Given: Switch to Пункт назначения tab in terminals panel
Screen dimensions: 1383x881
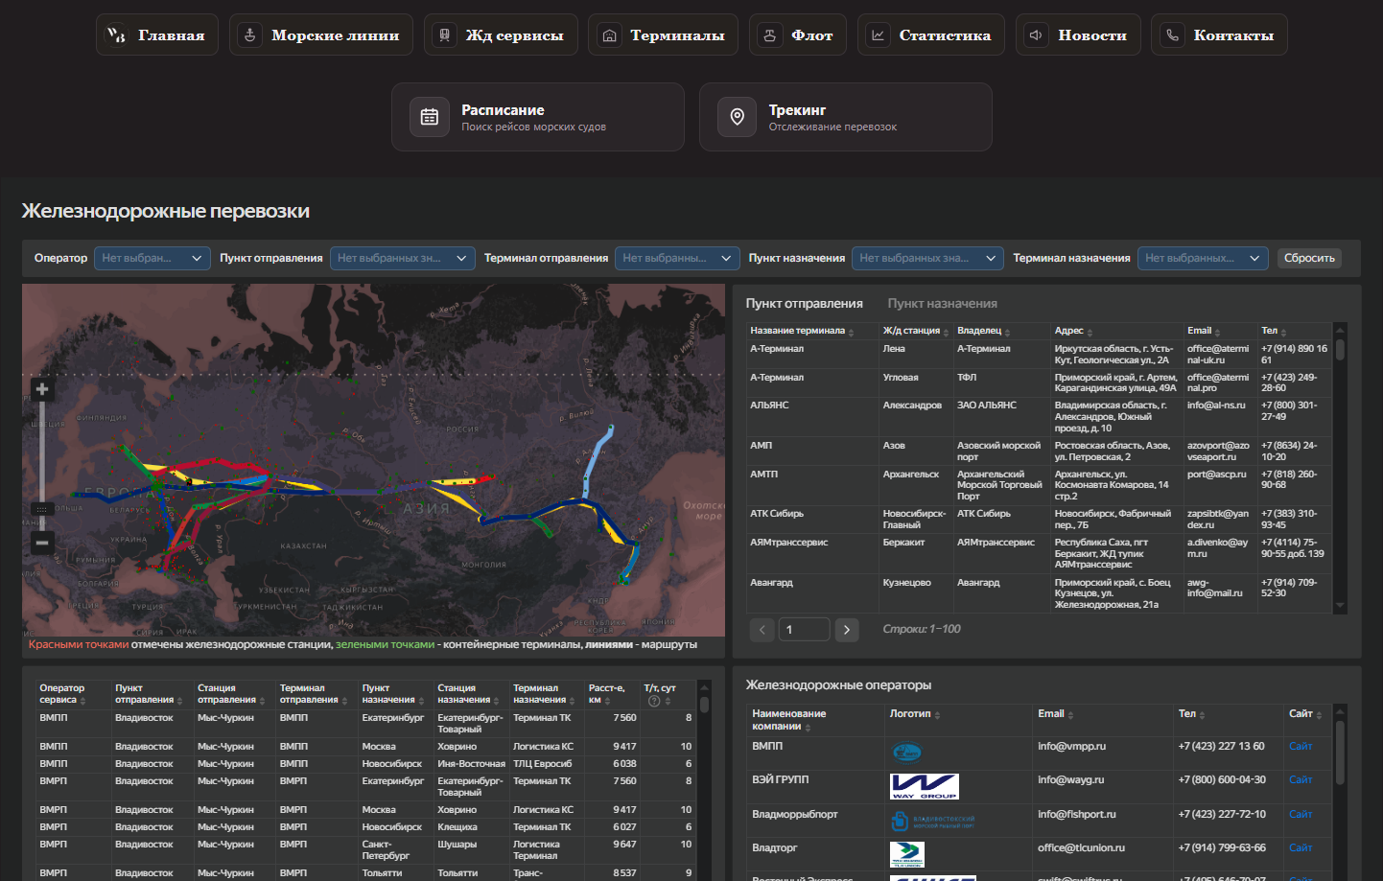Looking at the screenshot, I should tap(943, 304).
